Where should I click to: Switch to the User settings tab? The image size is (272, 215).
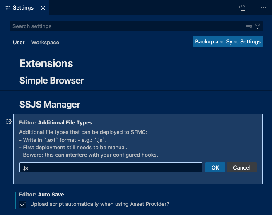coord(19,43)
